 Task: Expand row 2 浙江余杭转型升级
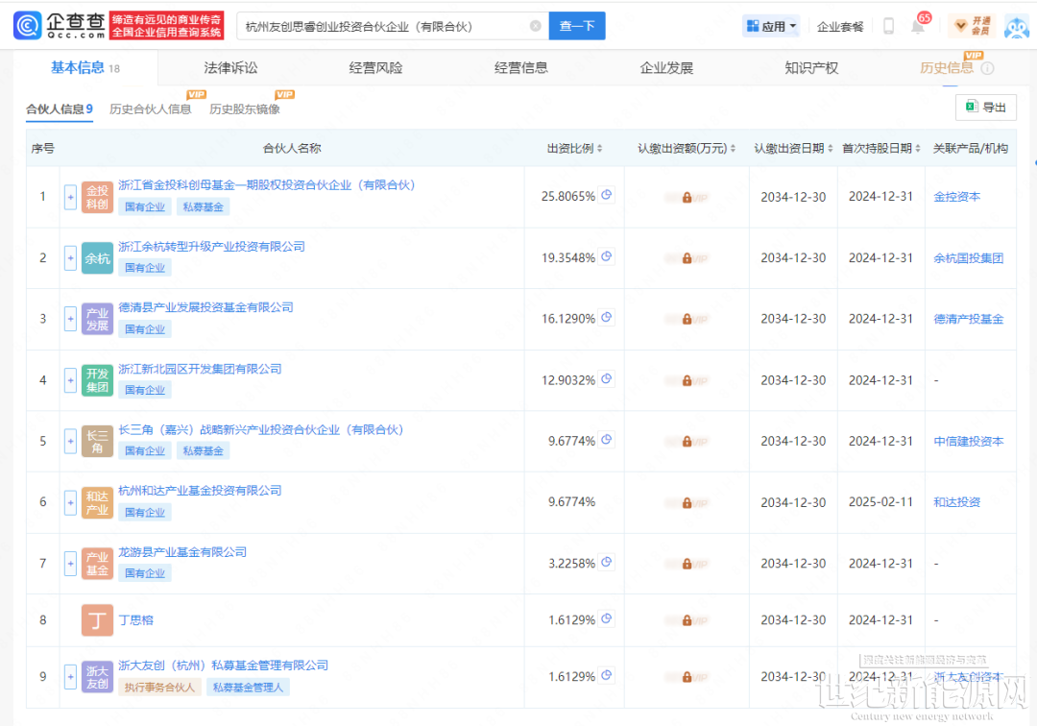[70, 258]
